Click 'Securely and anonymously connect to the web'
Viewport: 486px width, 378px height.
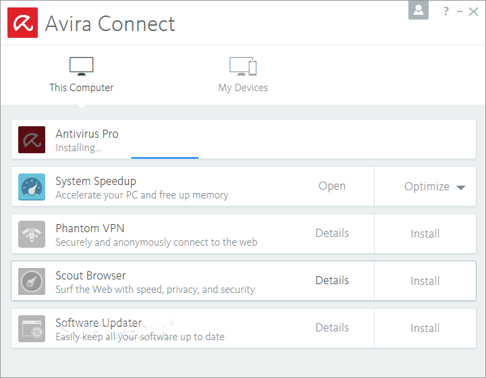click(x=156, y=242)
